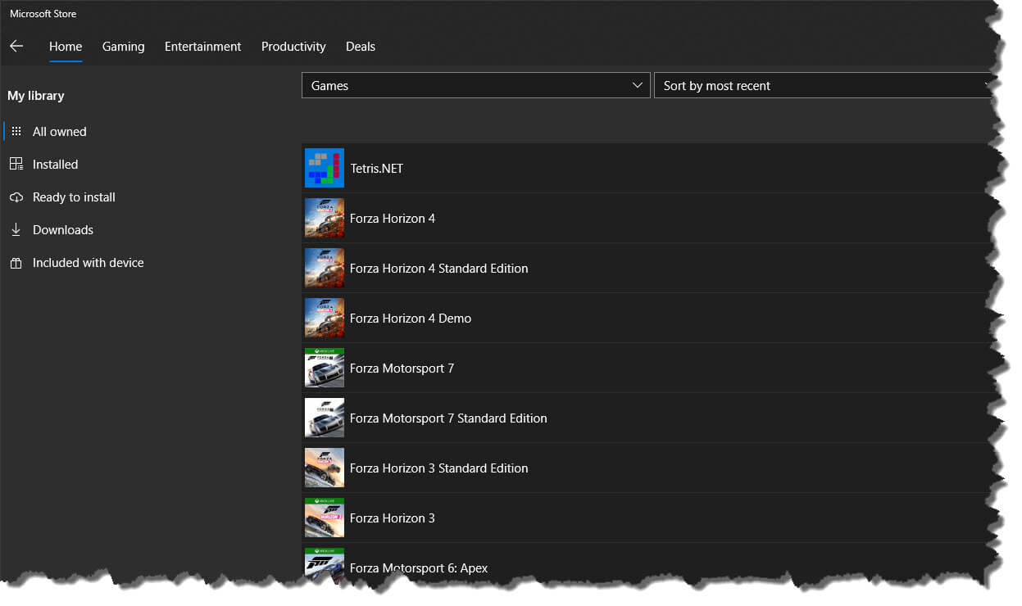Click Forza Horizon 3 Standard Edition cover
Viewport: 1022px width, 606px height.
point(325,468)
